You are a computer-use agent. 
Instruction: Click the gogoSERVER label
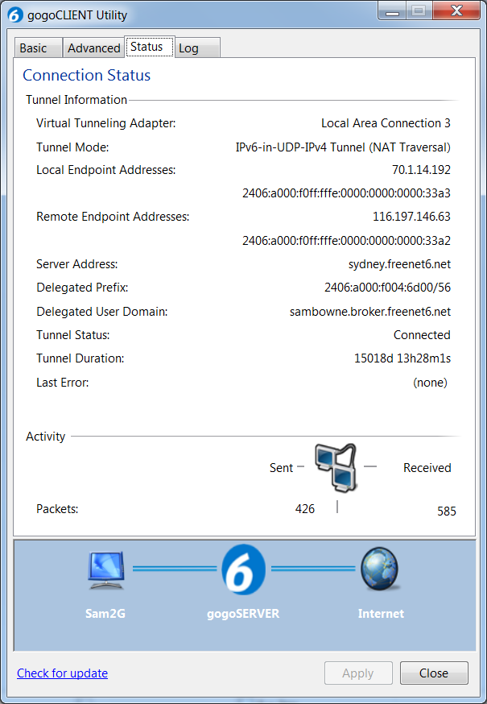click(243, 613)
